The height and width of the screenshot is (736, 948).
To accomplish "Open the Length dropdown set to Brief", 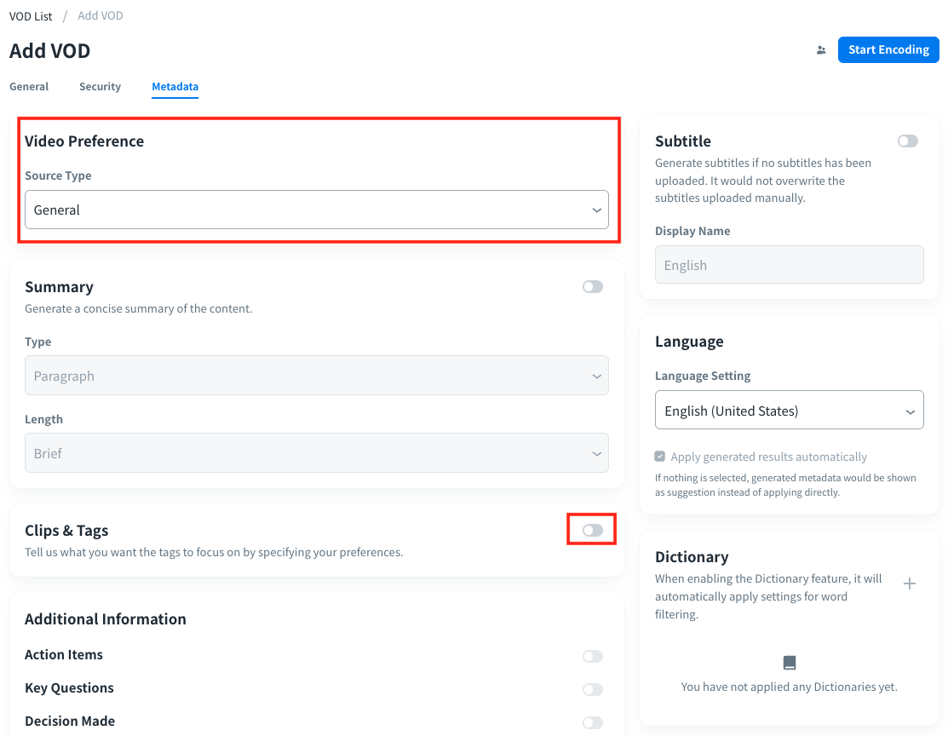I will point(316,452).
